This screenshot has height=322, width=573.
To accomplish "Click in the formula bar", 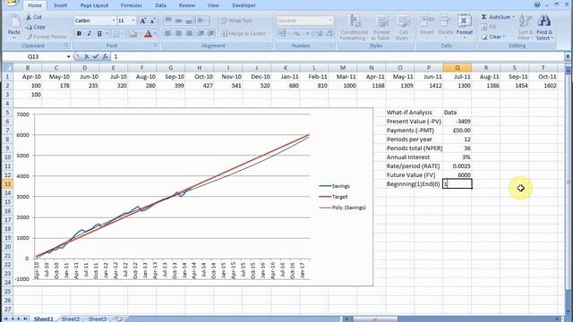I will coord(337,56).
